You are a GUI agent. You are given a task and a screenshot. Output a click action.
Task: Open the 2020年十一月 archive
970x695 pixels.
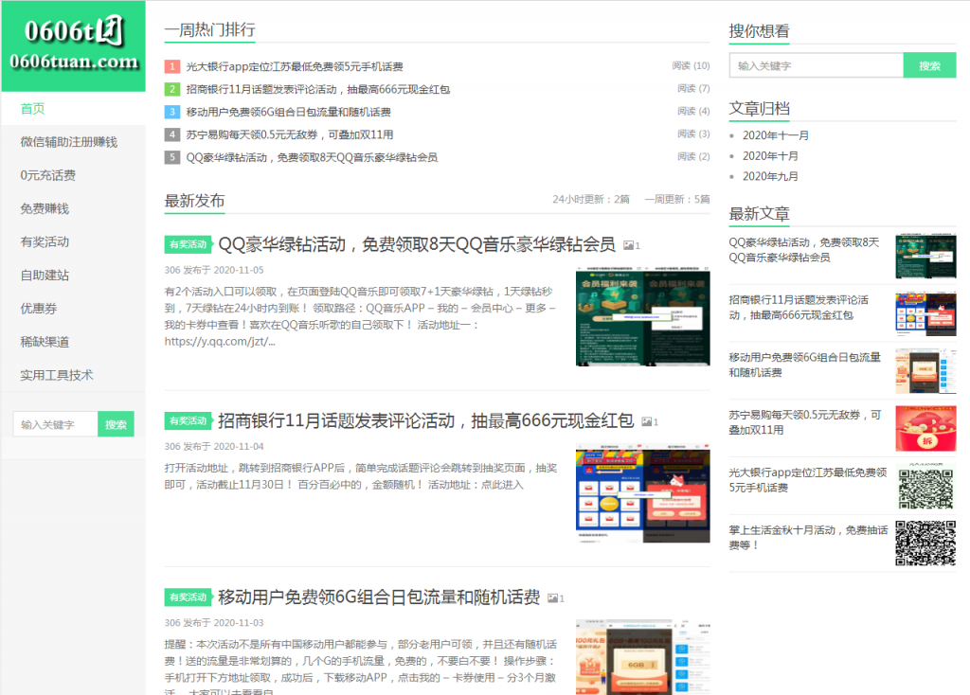[x=776, y=135]
